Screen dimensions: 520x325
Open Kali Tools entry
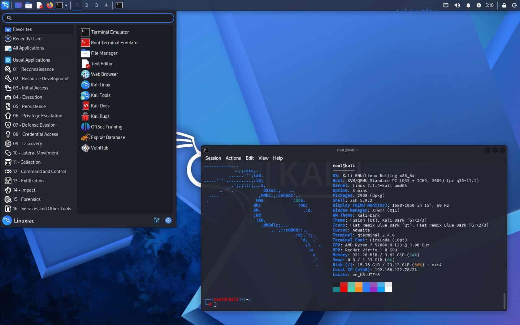125,95
